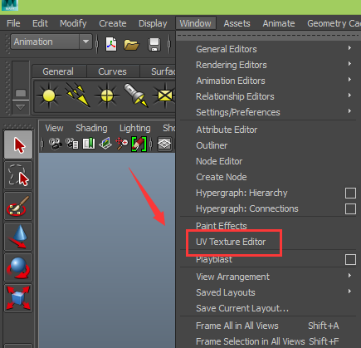Open the Create menu
The width and height of the screenshot is (361, 348).
click(113, 23)
